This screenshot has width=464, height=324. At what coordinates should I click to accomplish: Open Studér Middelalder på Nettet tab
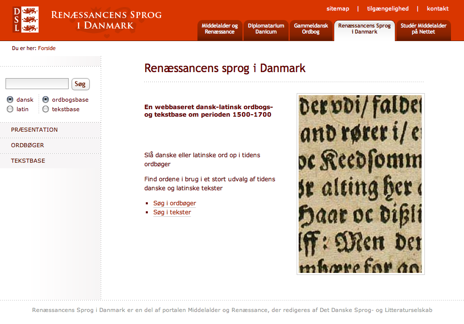coord(423,29)
